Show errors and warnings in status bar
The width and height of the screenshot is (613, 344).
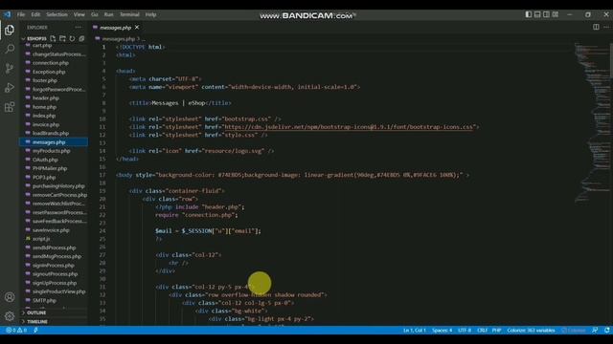click(16, 330)
